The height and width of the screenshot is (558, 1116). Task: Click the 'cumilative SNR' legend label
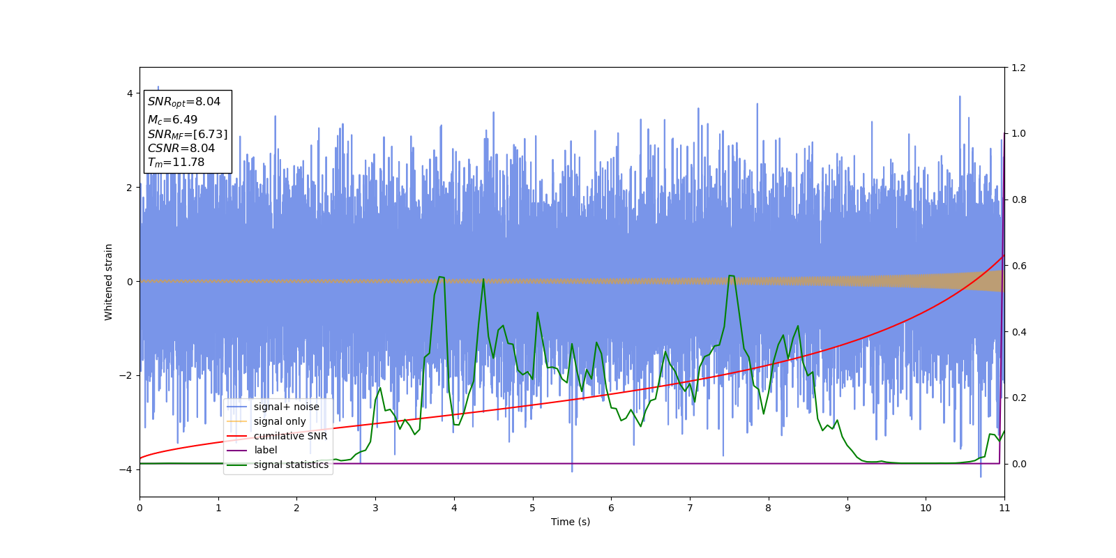coord(290,436)
